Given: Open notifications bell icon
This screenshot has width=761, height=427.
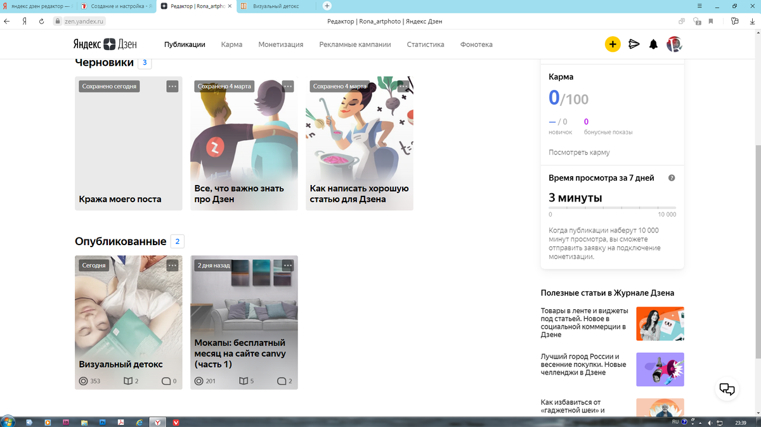Looking at the screenshot, I should (653, 44).
